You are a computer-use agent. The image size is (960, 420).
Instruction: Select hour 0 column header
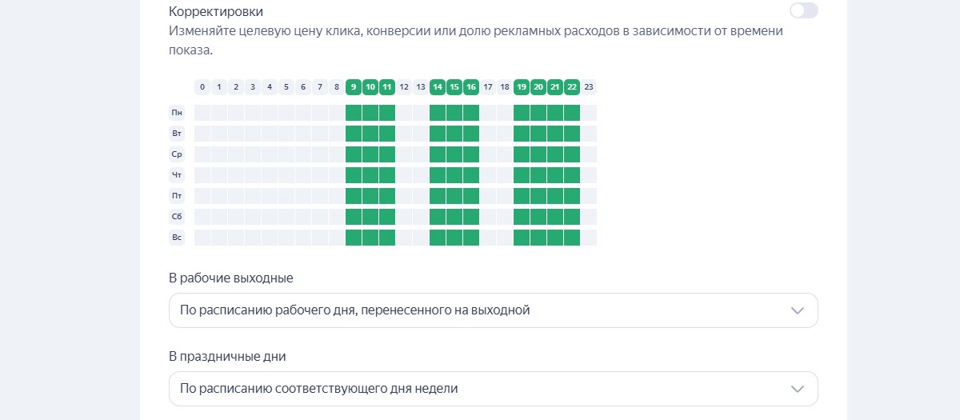point(202,86)
